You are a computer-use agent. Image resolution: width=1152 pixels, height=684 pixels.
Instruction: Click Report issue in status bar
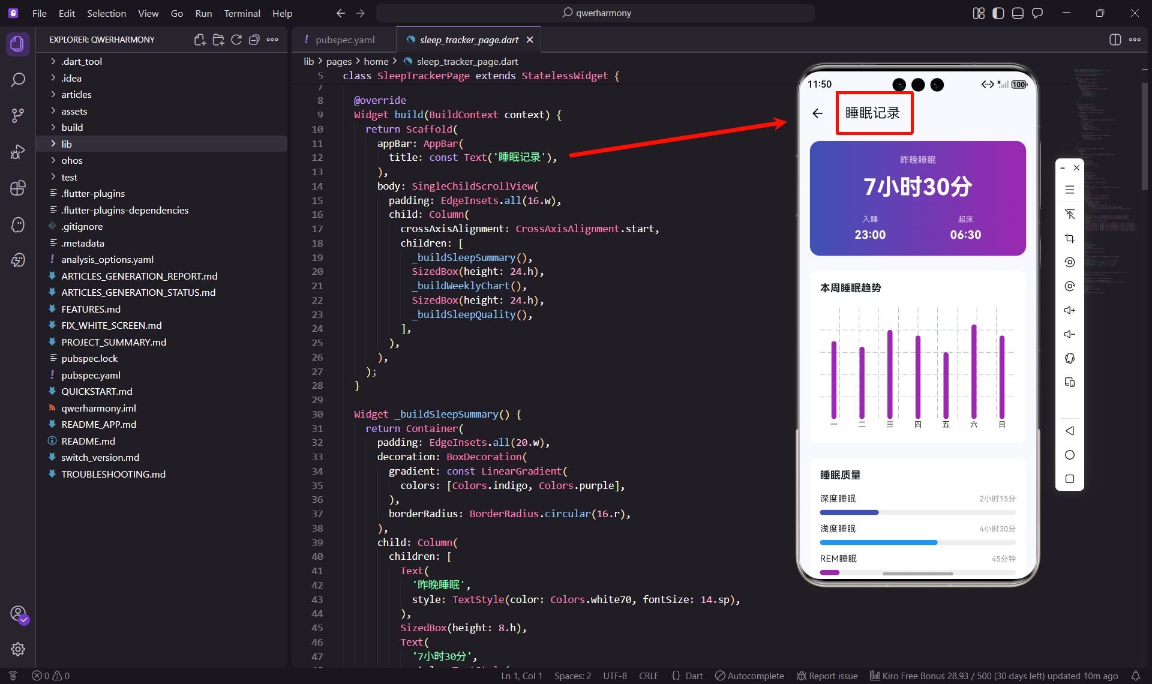(x=827, y=676)
